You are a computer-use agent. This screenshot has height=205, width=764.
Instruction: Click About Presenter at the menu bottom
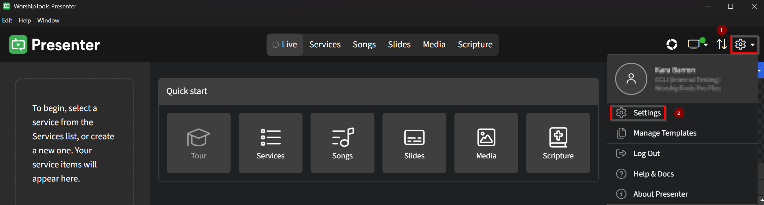click(660, 194)
